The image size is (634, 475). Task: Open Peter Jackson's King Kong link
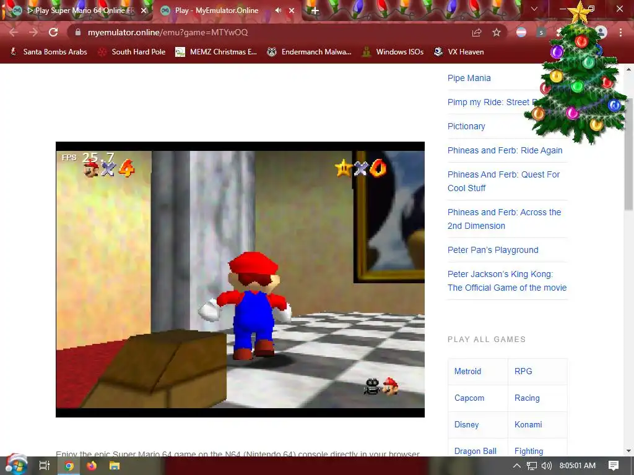(x=507, y=281)
